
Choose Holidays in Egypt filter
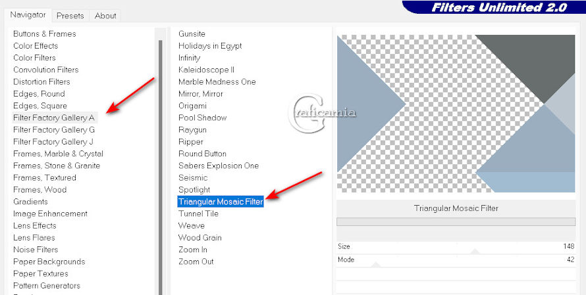click(x=210, y=46)
